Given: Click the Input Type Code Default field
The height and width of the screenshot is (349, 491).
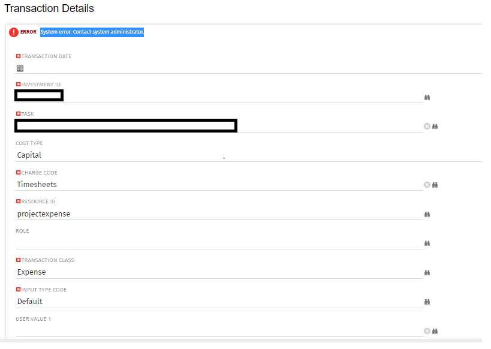Looking at the screenshot, I should (216, 302).
